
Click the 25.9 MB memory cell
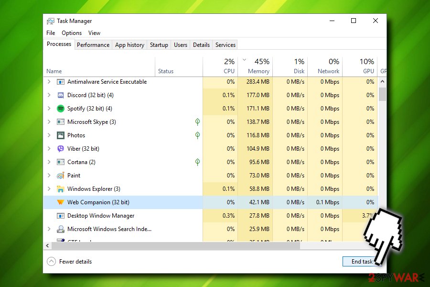255,229
